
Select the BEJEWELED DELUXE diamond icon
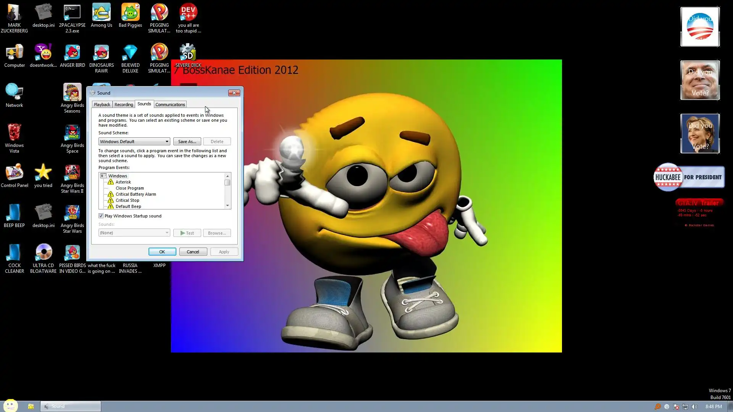pyautogui.click(x=130, y=53)
